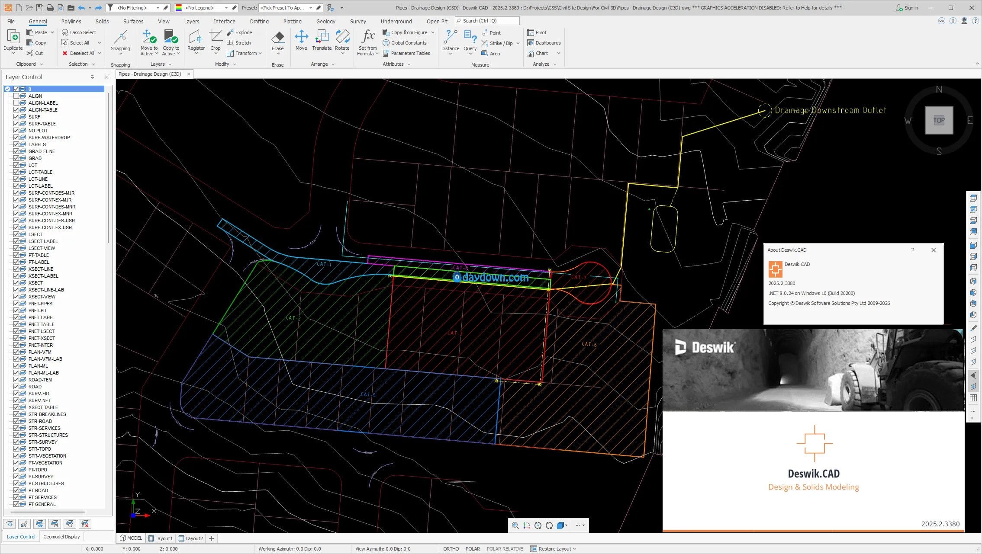The width and height of the screenshot is (982, 554).
Task: Click the zoom magnifier in viewport toolbar
Action: pos(515,525)
